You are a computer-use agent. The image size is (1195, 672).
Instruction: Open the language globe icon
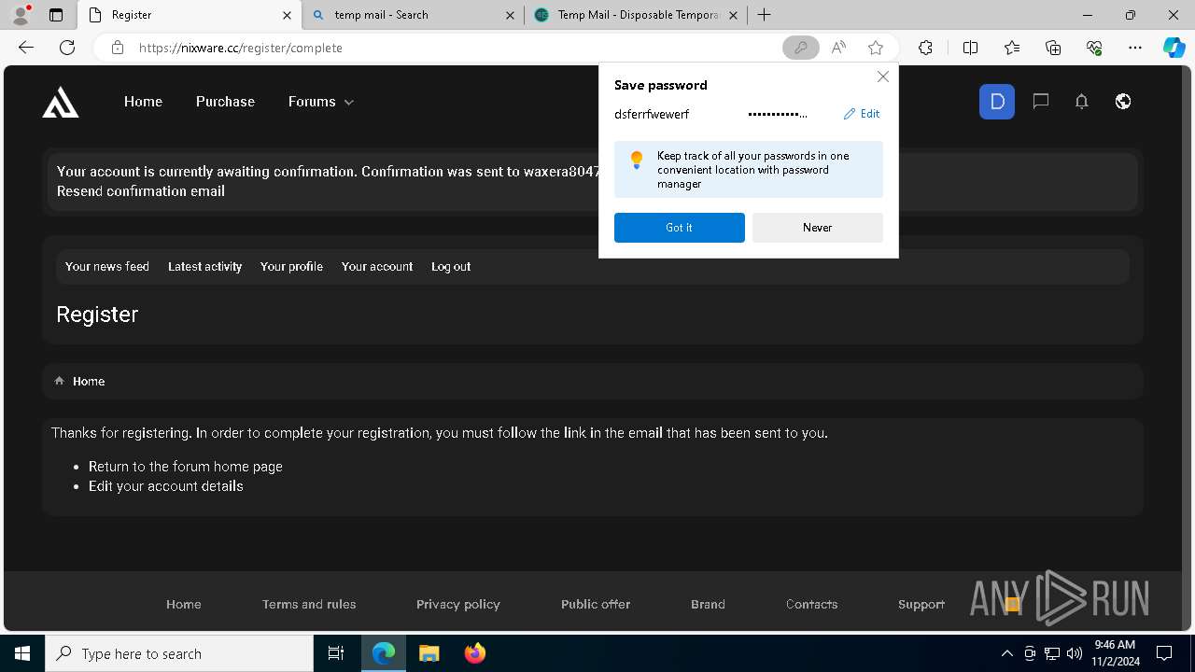(1123, 102)
